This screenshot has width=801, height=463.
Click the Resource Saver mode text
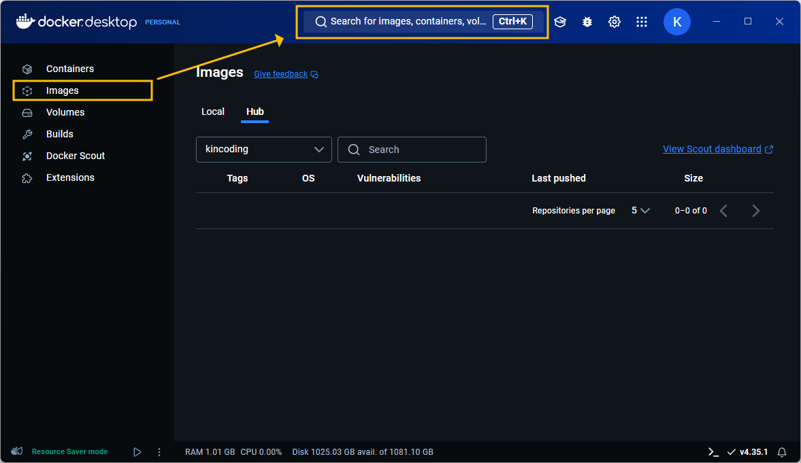pyautogui.click(x=69, y=451)
